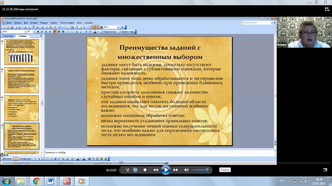The height and width of the screenshot is (186, 332).
Task: Select the rectangle shape drawing tool
Action: click(43, 159)
